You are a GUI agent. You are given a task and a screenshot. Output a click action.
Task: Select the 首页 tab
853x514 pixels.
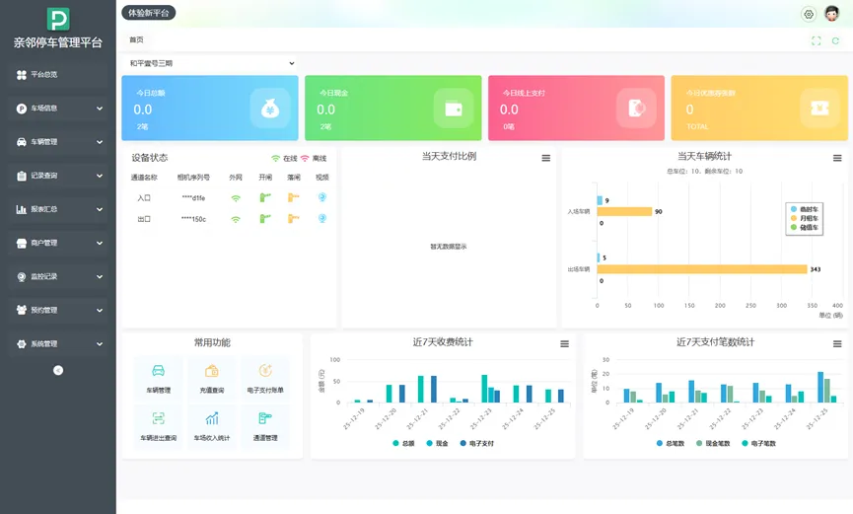point(136,39)
